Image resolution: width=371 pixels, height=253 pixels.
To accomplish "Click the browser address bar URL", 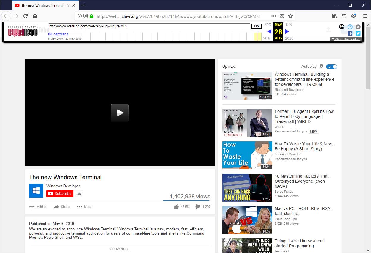I will (178, 16).
